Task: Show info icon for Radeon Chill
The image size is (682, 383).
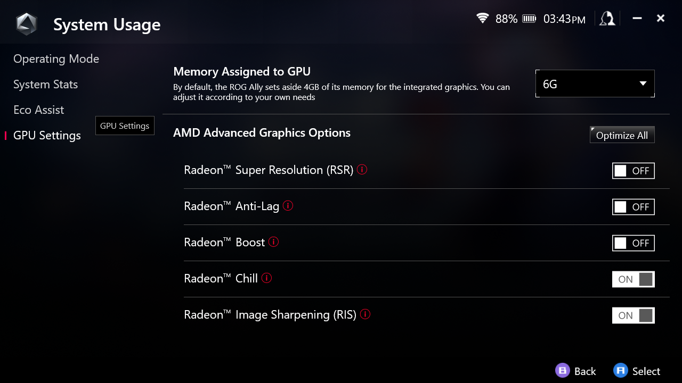Action: pyautogui.click(x=267, y=278)
